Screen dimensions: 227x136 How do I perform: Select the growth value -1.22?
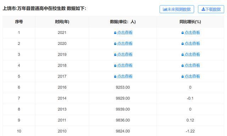[190, 131]
